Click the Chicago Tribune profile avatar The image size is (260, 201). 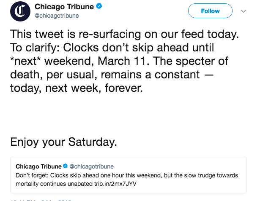pyautogui.click(x=20, y=11)
